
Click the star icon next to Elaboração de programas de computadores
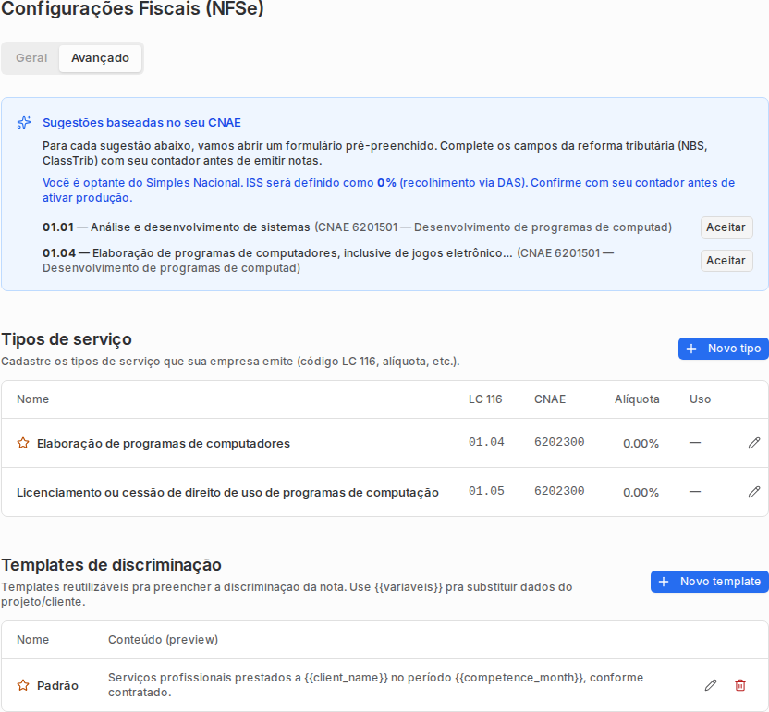click(23, 443)
